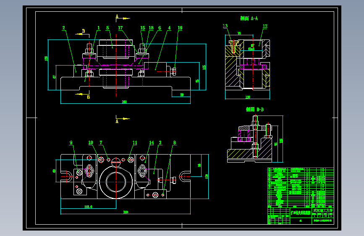
Task: Select part number 9 in plan view
Action: coord(71,143)
